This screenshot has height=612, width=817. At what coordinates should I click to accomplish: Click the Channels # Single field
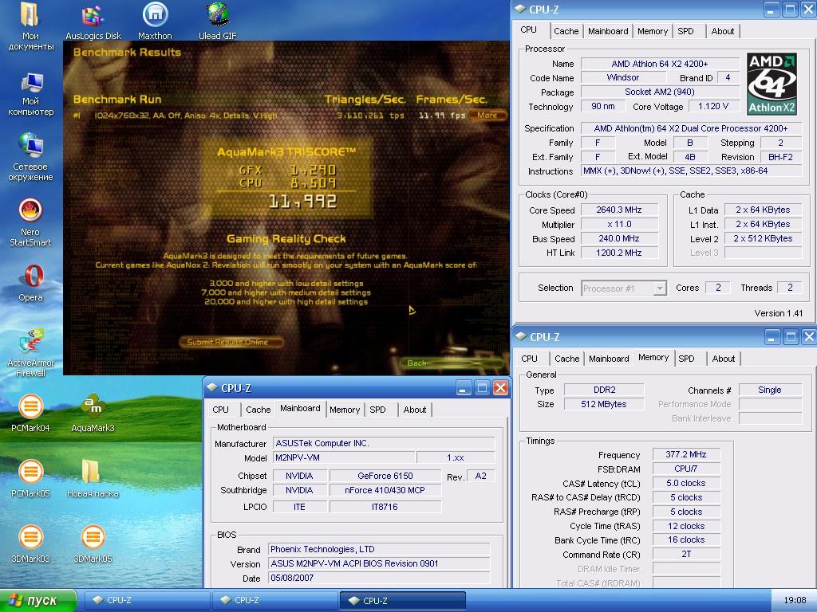pyautogui.click(x=770, y=390)
